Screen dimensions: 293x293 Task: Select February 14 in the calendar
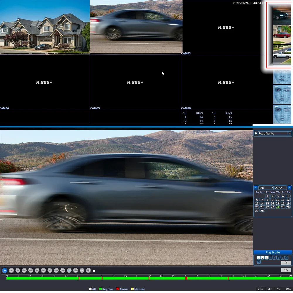coord(262,204)
